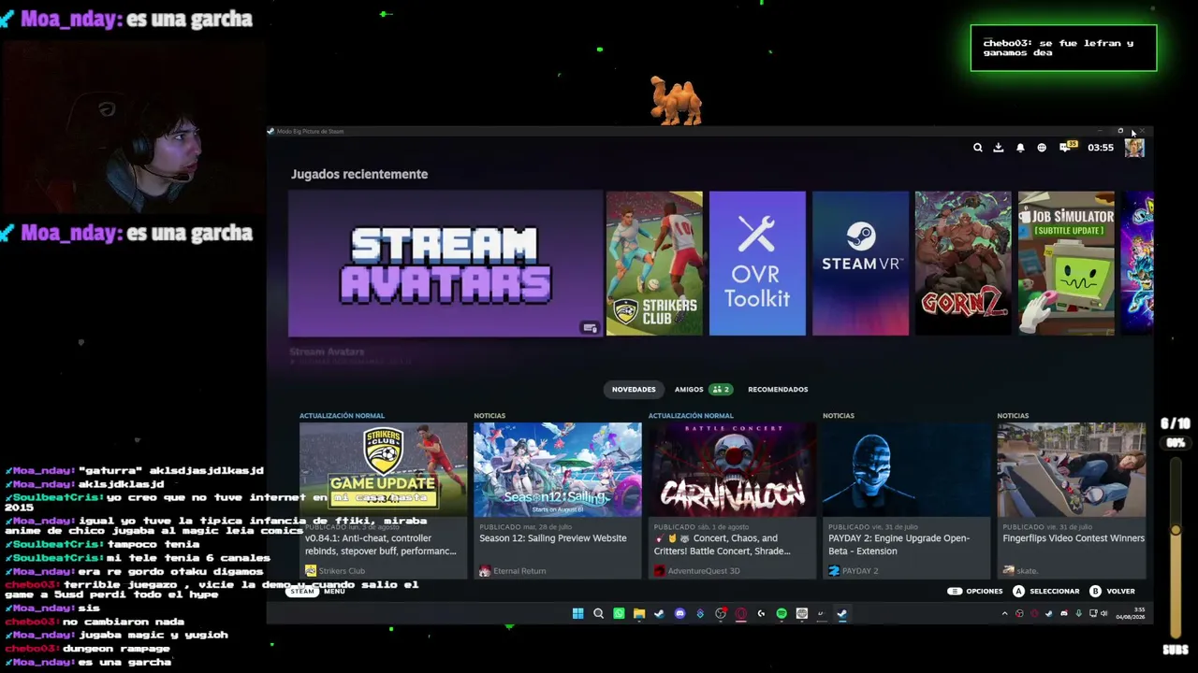
Task: Open Discord from the taskbar
Action: (679, 614)
